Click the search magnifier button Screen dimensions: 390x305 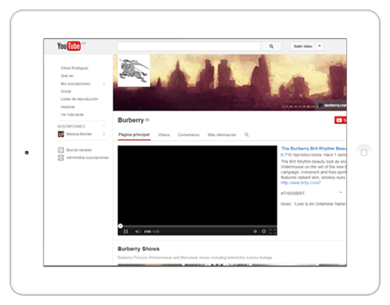click(x=271, y=46)
